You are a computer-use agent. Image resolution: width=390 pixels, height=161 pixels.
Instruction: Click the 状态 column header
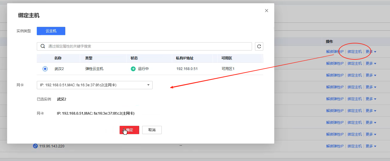(134, 58)
